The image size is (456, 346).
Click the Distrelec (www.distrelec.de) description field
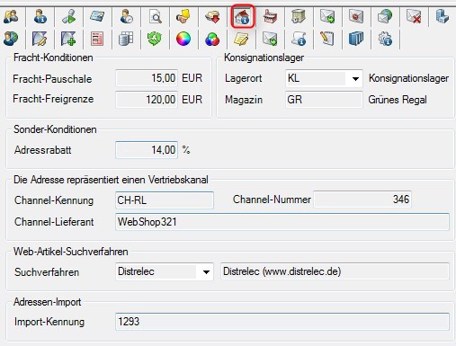(x=335, y=271)
